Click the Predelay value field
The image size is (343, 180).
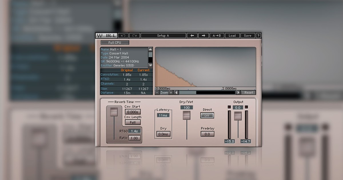[207, 134]
